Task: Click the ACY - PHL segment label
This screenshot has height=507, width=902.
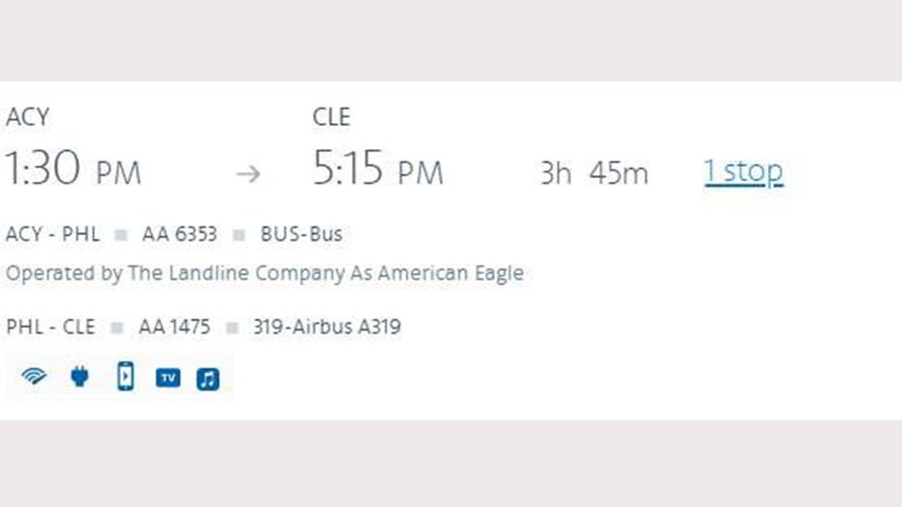Action: (52, 235)
